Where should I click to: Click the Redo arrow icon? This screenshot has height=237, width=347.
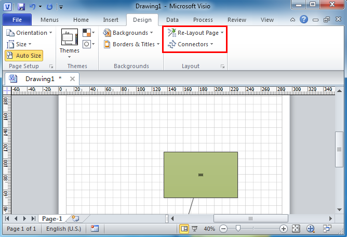(49, 7)
